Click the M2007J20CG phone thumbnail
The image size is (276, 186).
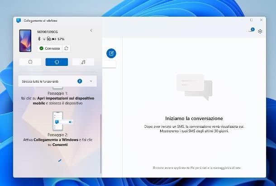(x=25, y=41)
